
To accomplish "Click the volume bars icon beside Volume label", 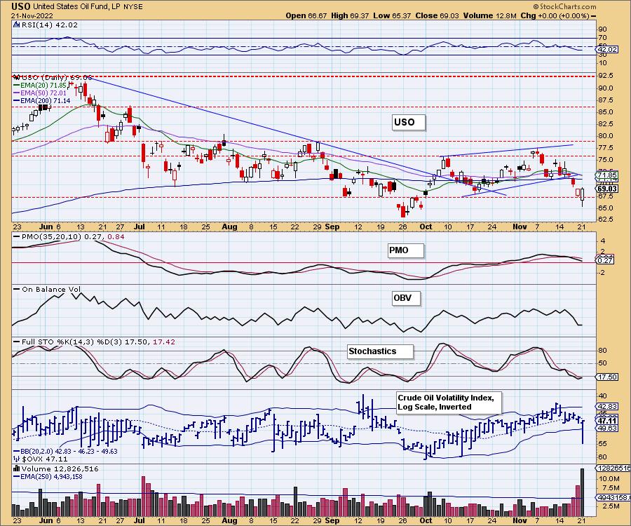I will (x=17, y=468).
